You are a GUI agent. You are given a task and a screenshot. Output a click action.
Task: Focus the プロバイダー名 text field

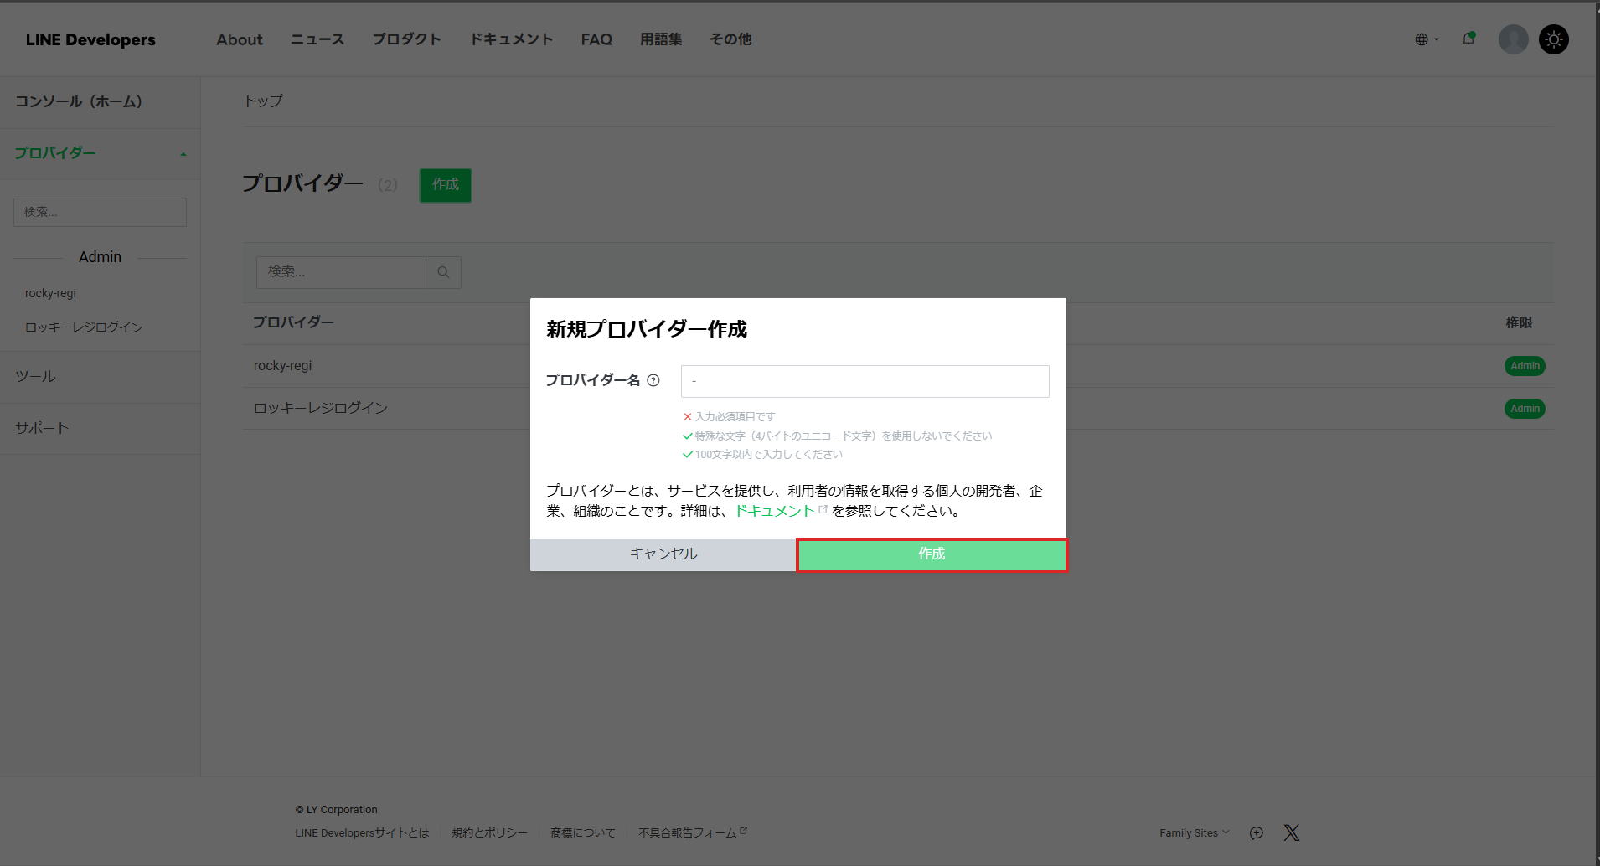tap(865, 381)
